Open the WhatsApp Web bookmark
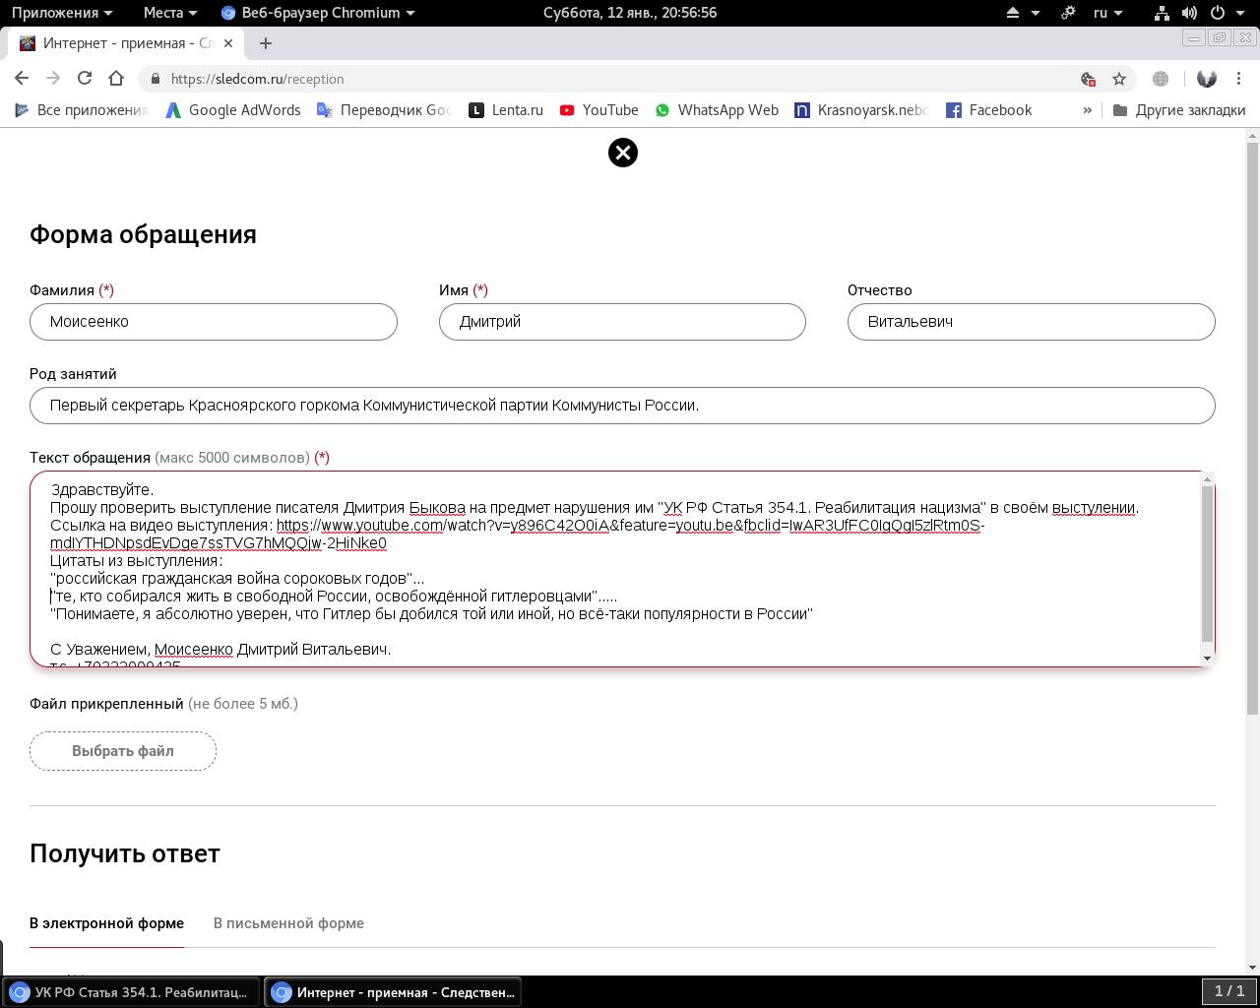 click(x=717, y=110)
